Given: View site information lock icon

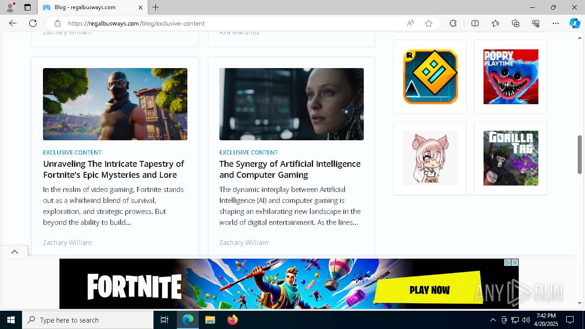Looking at the screenshot, I should [x=57, y=23].
